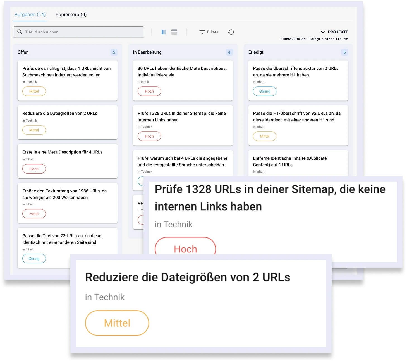The width and height of the screenshot is (407, 361).
Task: Open task 'Passe die H1-Überschrift von 92 URLs an'
Action: pyautogui.click(x=297, y=116)
